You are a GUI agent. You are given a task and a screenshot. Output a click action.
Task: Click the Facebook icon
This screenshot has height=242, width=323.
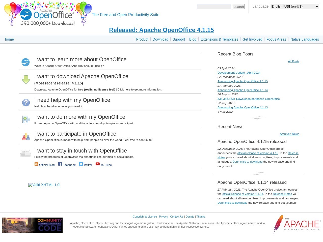pos(60,164)
